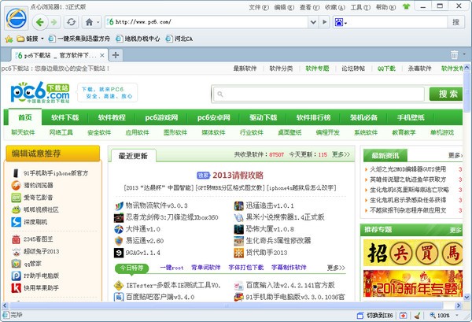The image size is (472, 322).
Task: Open the 一键采集到迅雷方舟 bookmark
Action: 79,39
